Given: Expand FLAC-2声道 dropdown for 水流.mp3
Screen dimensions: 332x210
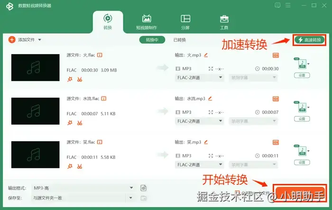Looking at the screenshot, I should pyautogui.click(x=199, y=121).
